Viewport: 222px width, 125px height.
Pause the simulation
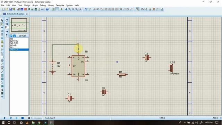point(17,118)
